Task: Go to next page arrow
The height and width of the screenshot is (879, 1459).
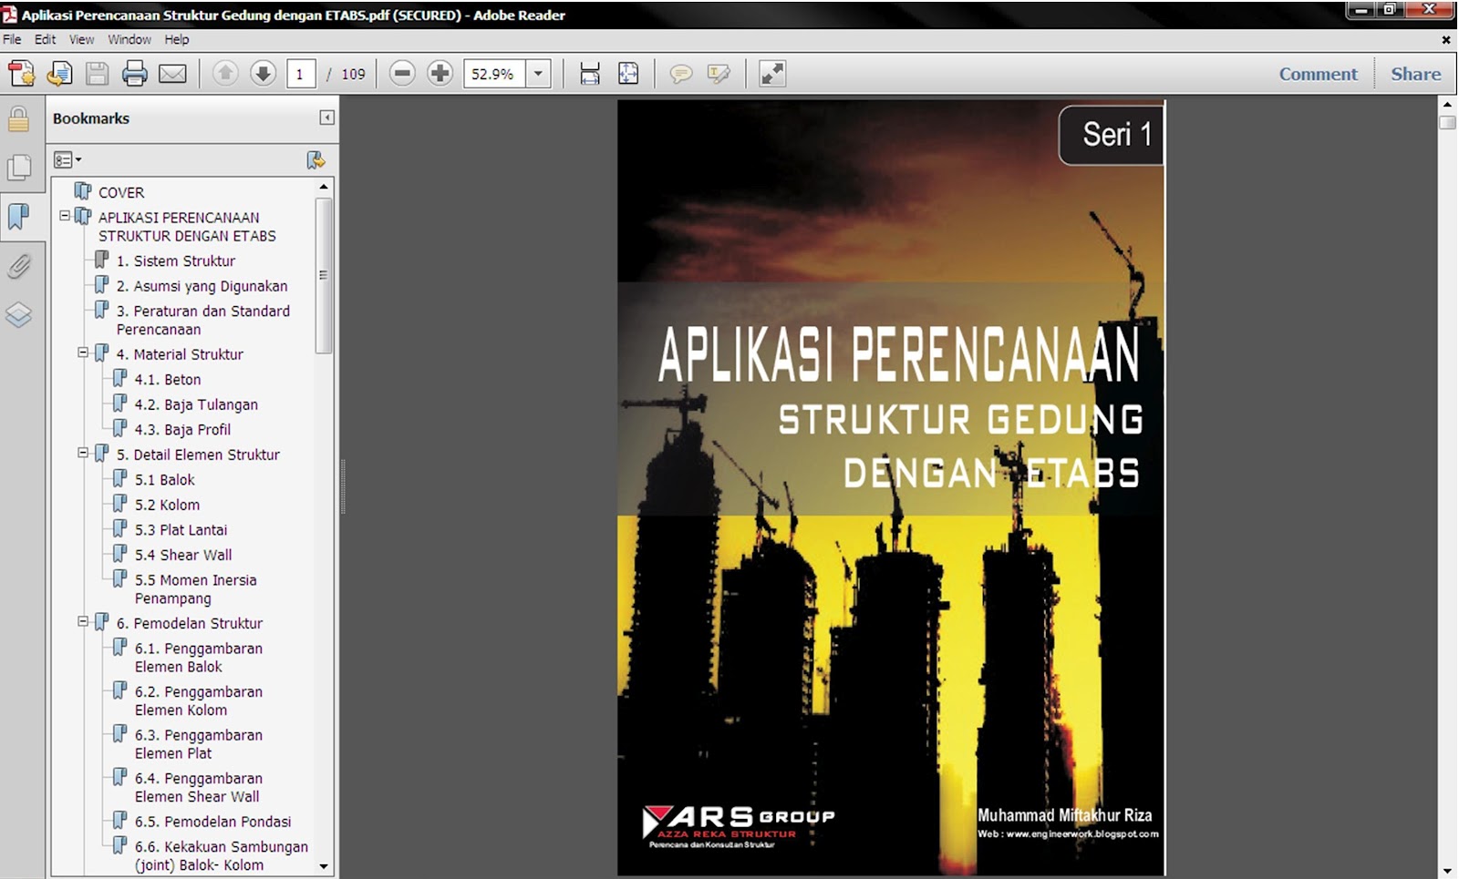Action: pyautogui.click(x=263, y=74)
